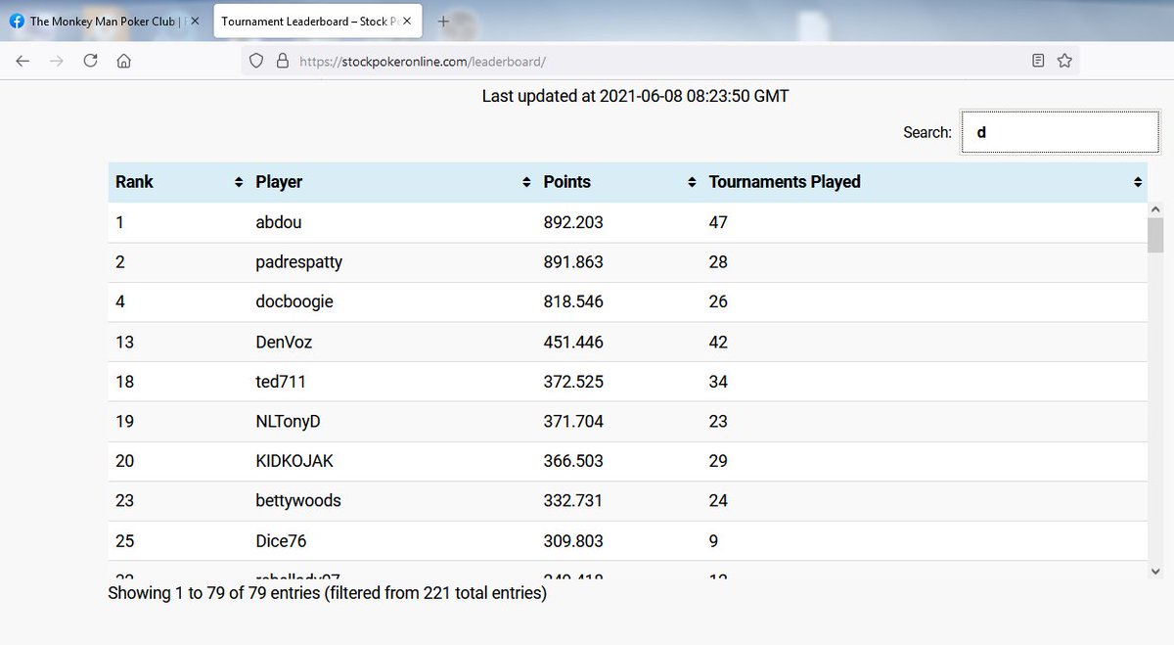Toggle Reader View icon in address bar
1174x645 pixels.
tap(1038, 61)
